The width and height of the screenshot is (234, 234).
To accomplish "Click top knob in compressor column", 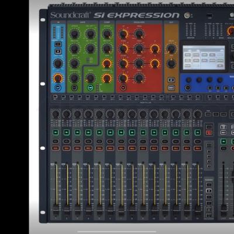I will click(107, 34).
